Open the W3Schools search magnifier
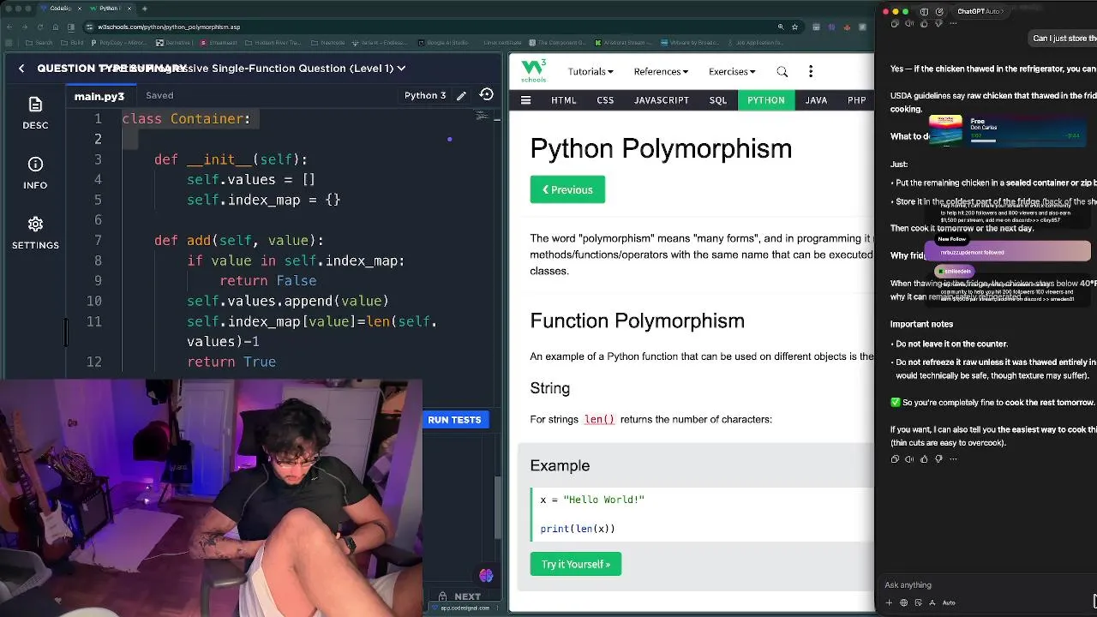Image resolution: width=1097 pixels, height=617 pixels. (782, 71)
